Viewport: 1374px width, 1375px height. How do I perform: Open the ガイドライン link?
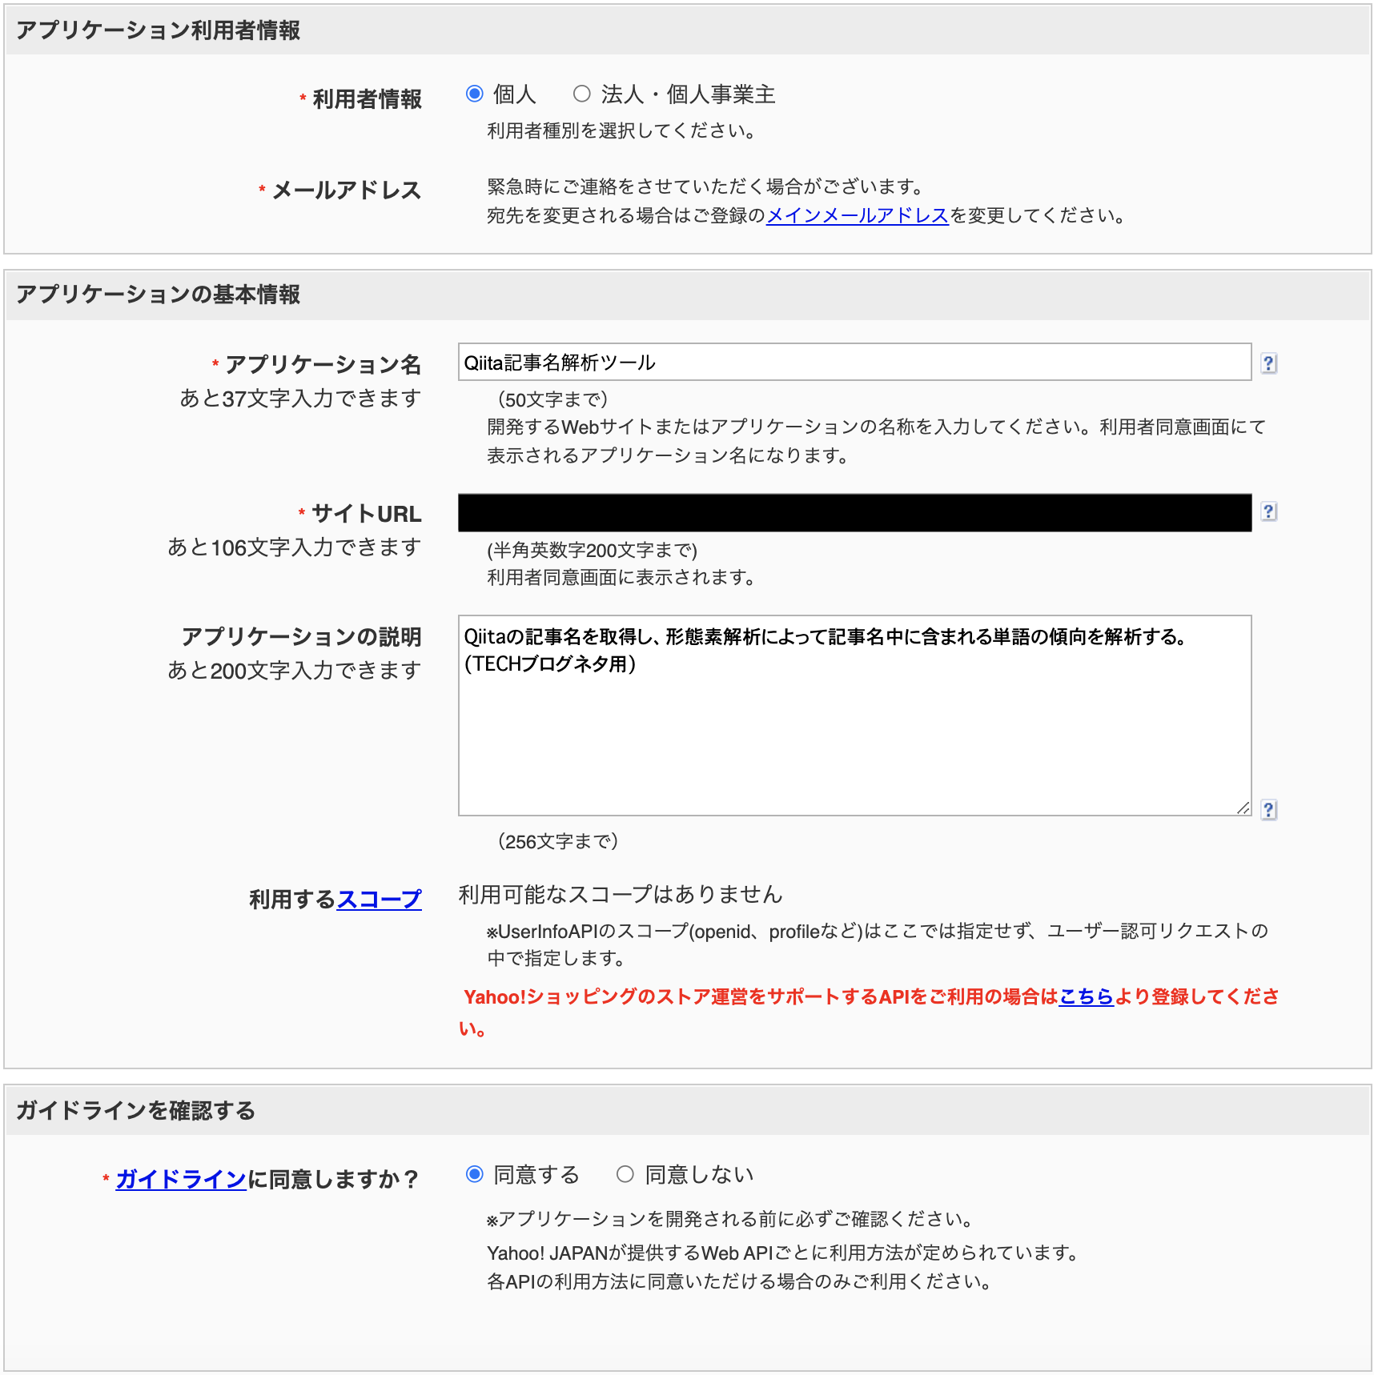click(x=181, y=1179)
